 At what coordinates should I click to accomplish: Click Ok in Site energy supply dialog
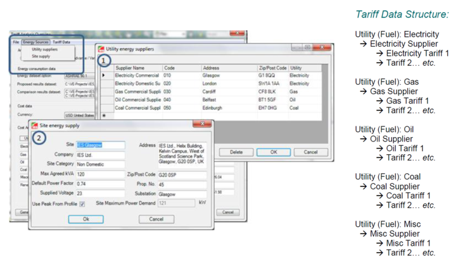[x=86, y=219]
